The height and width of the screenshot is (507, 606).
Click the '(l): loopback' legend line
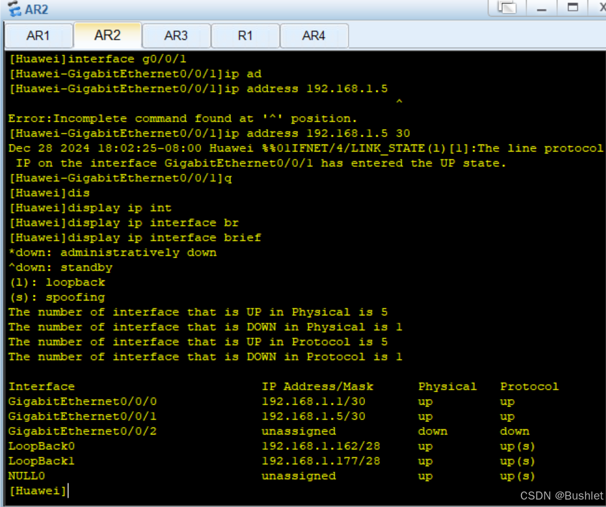coord(57,282)
